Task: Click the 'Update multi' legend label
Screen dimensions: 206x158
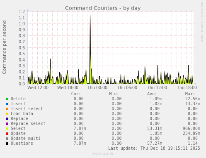Action: coord(26,138)
